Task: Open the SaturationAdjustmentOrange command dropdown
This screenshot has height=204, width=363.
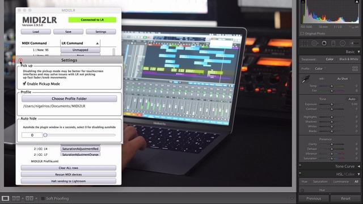Action: [x=81, y=154]
